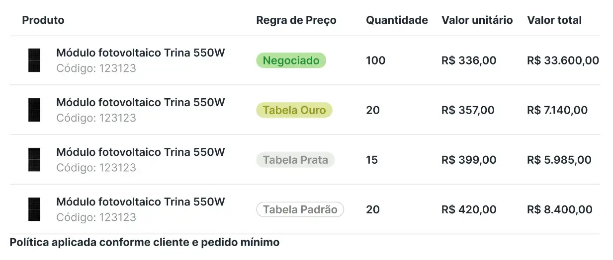Click the Valor unitário column header
This screenshot has height=260, width=613.
pos(477,20)
